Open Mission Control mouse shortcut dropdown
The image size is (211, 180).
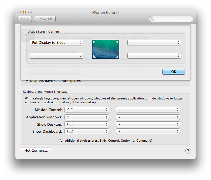click(148, 110)
